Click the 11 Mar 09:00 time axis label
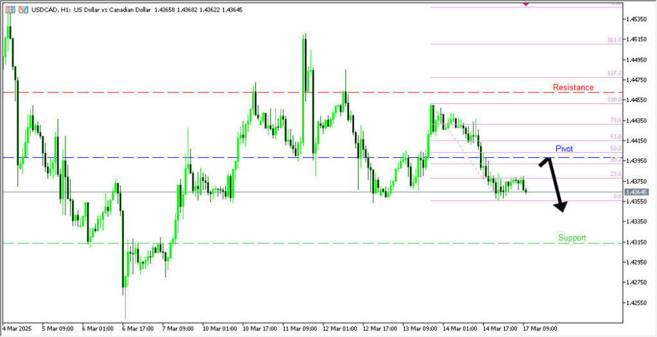Image resolution: width=657 pixels, height=337 pixels. (x=300, y=328)
